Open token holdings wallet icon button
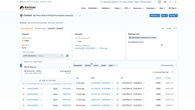195x110 pixels. 67,56
